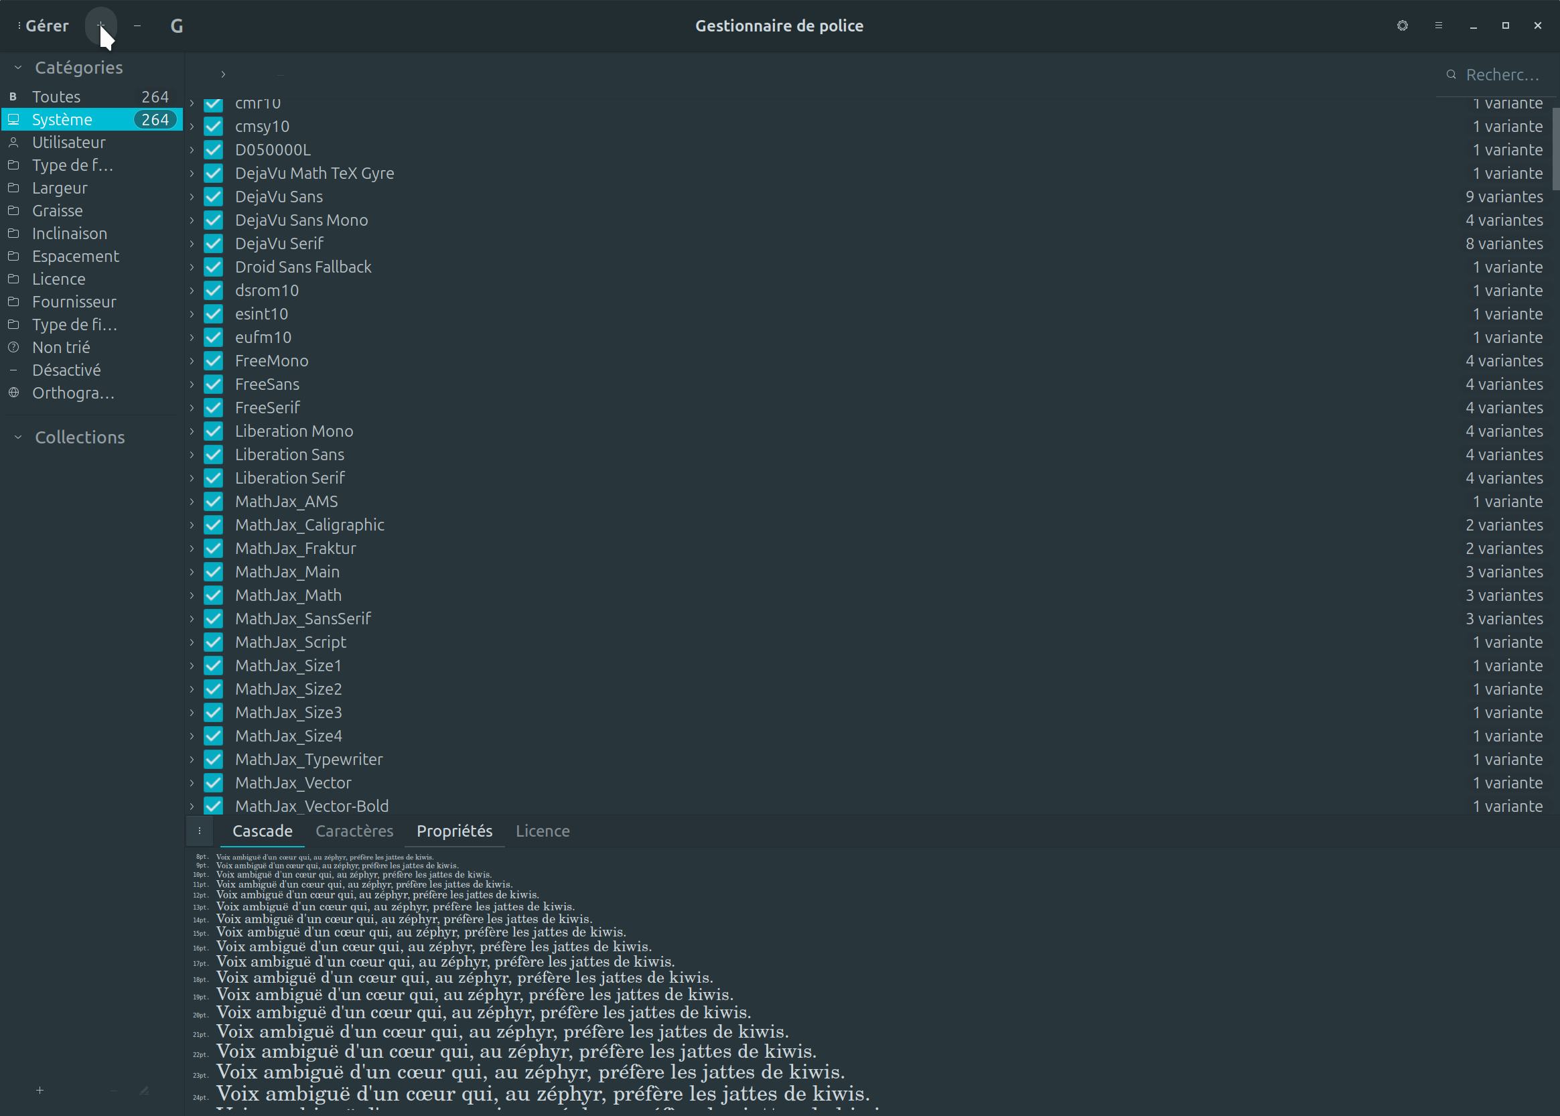Uncheck the DejaVu Sans font checkbox
Viewport: 1560px width, 1116px height.
(214, 196)
